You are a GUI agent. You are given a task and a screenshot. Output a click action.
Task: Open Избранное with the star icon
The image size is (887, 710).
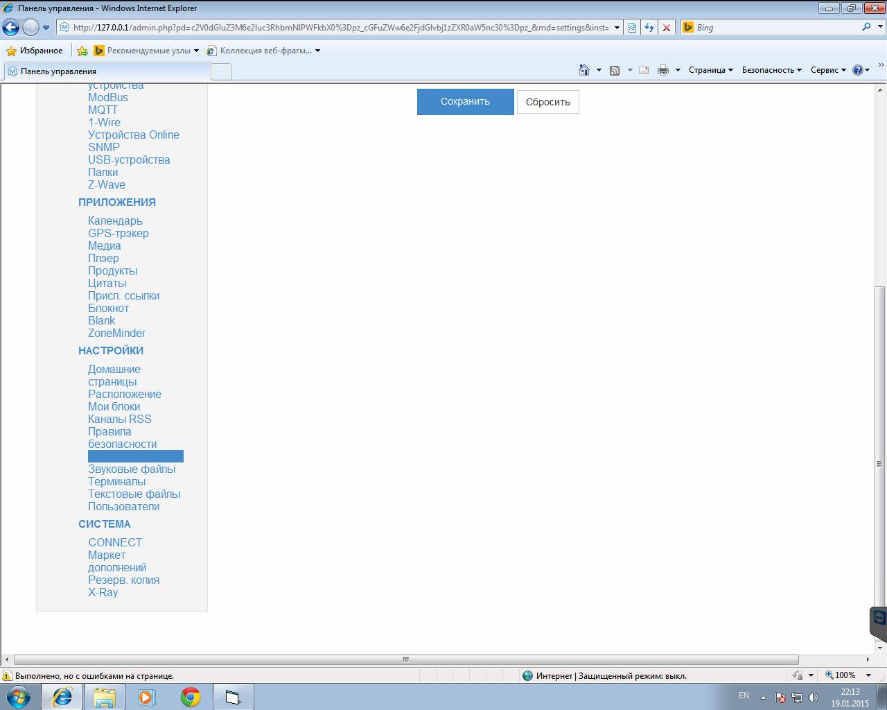tap(10, 50)
